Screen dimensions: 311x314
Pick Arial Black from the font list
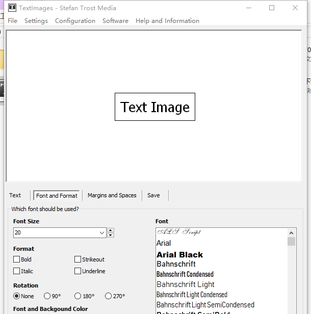(x=179, y=254)
